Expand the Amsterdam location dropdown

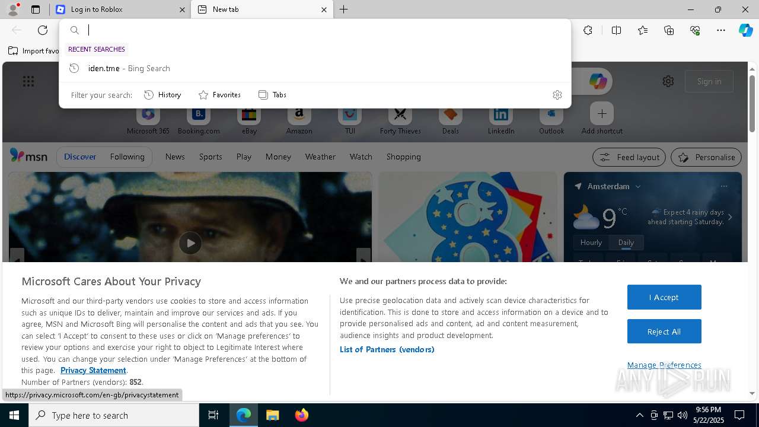638,186
